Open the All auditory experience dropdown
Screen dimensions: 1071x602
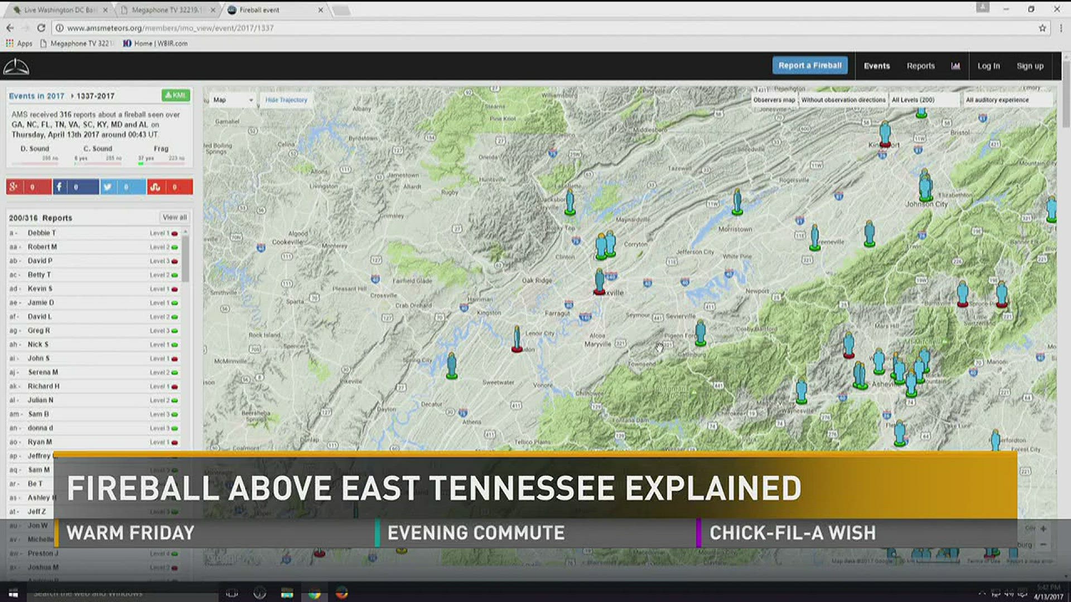coord(1004,100)
